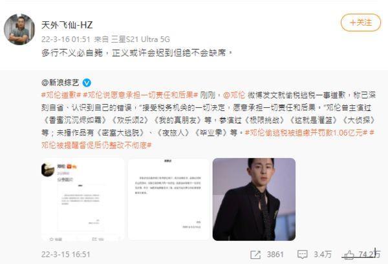The width and height of the screenshot is (388, 264).
Task: Click the 三星S21 Ultra 5G source link
Action: (x=140, y=39)
